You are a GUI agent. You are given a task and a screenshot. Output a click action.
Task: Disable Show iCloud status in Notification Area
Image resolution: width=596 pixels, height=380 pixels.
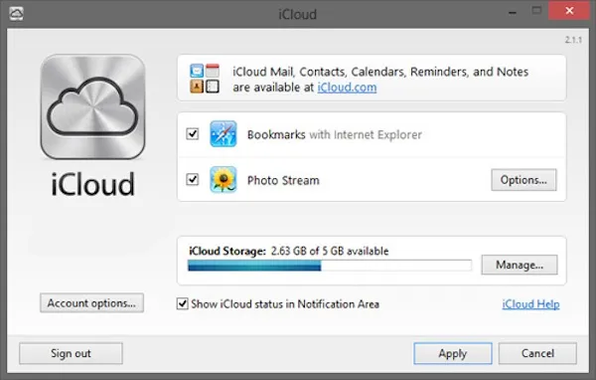(183, 303)
